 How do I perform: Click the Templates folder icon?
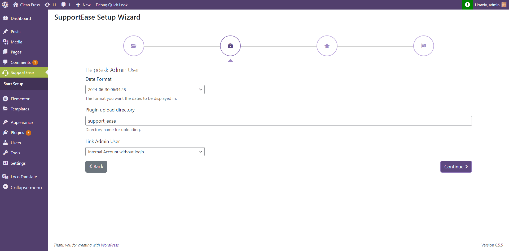pos(5,109)
